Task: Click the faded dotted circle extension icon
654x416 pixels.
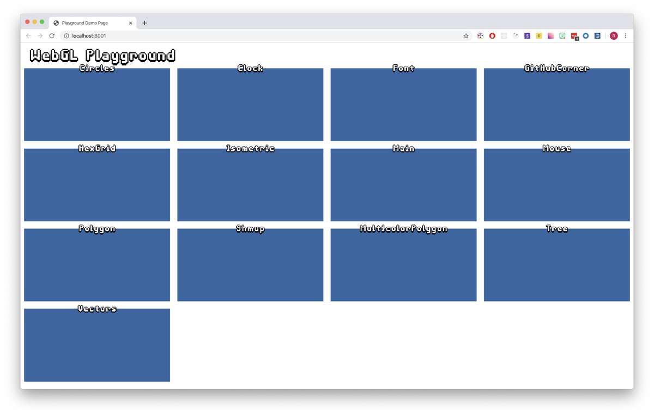Action: pyautogui.click(x=516, y=36)
